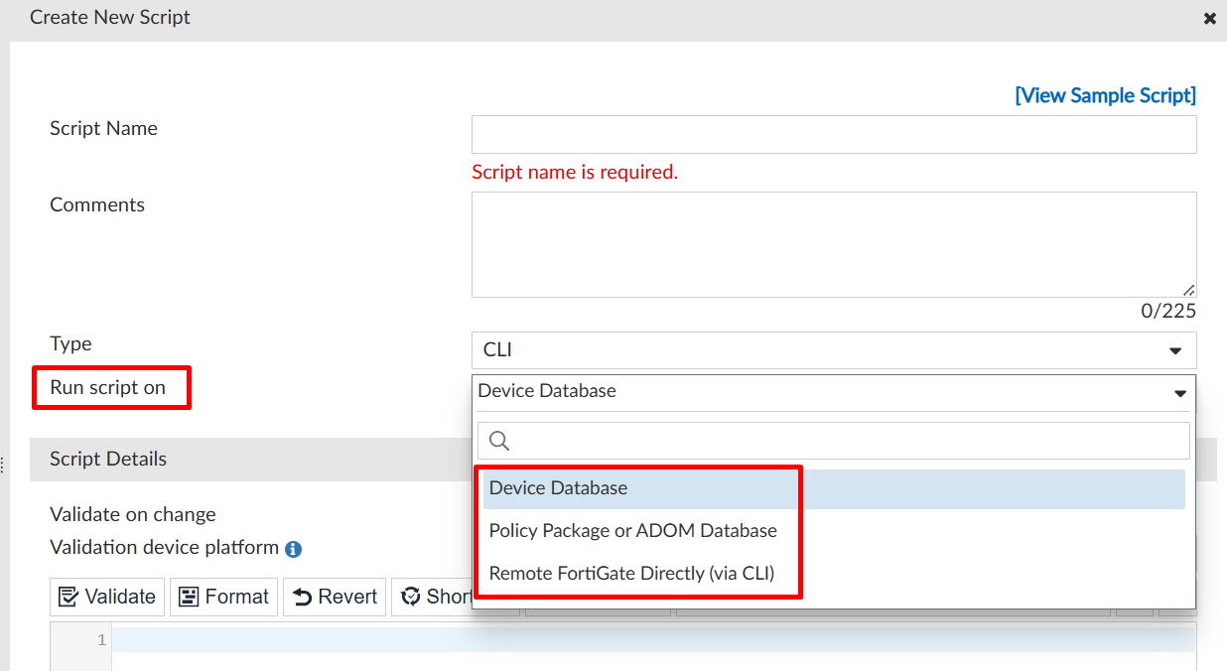Select Policy Package or ADOM Database
Screen dimensions: 1227x671
click(x=834, y=530)
